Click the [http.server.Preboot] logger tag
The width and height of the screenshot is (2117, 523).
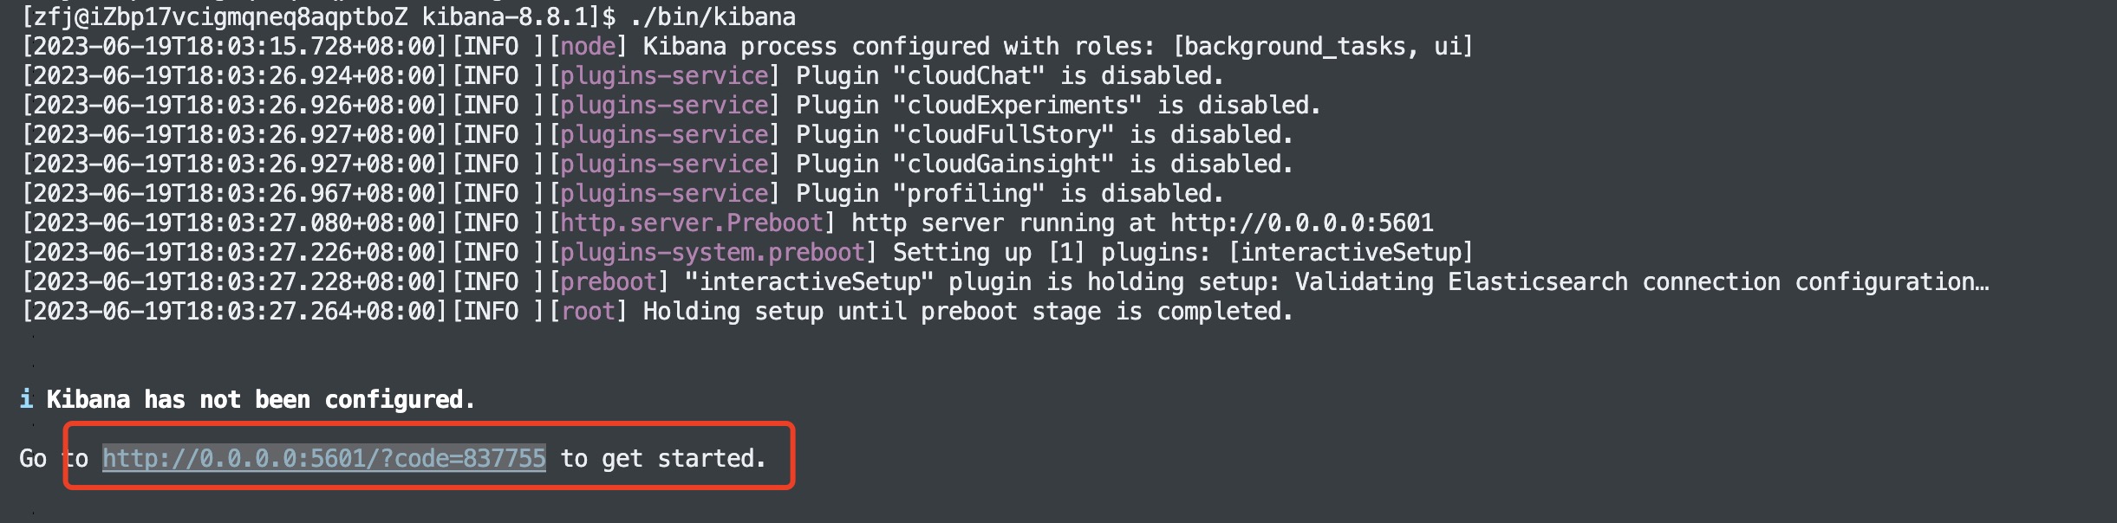click(692, 223)
